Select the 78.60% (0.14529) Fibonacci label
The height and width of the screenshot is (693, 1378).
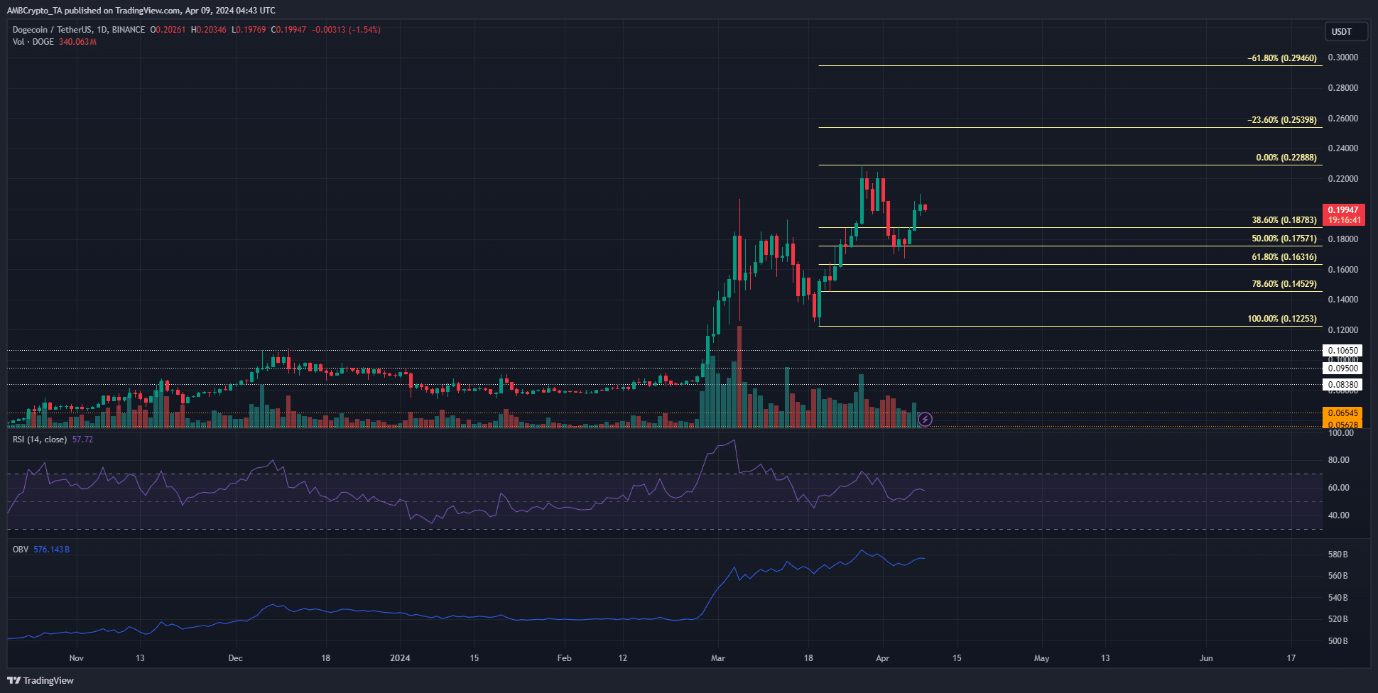(1284, 284)
